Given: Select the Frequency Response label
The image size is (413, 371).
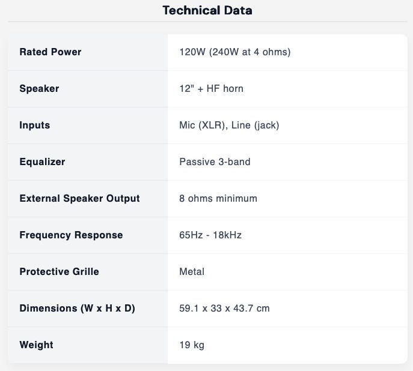Looking at the screenshot, I should point(71,235).
